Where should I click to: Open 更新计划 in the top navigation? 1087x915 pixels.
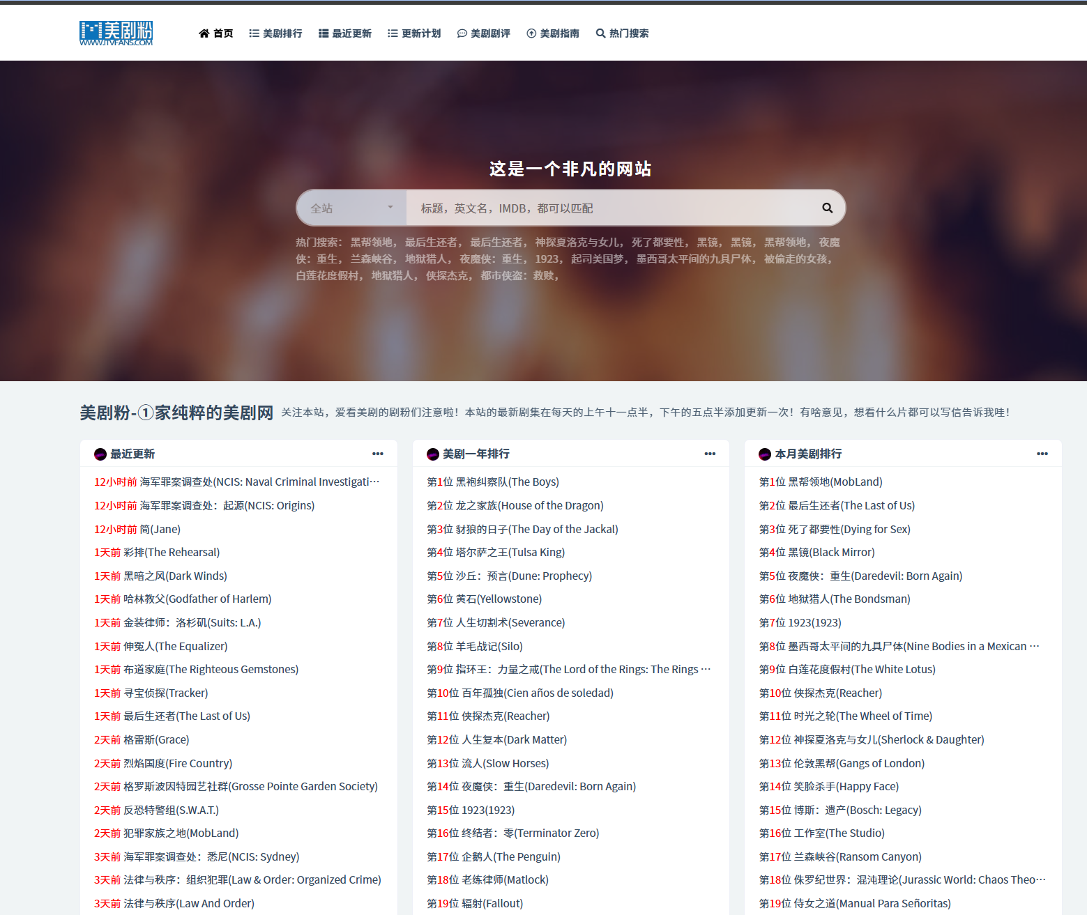click(x=414, y=33)
